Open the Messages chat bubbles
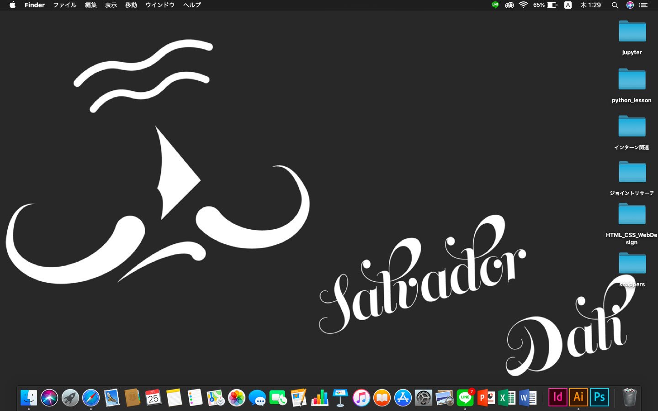 257,398
